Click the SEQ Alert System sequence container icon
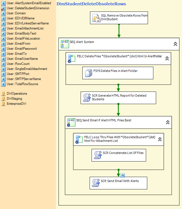Image resolution: width=182 pixels, height=209 pixels. [x=65, y=44]
